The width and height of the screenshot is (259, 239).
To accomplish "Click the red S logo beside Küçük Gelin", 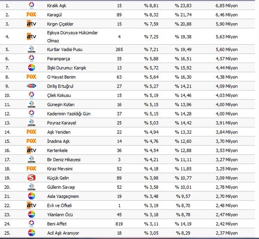I will pyautogui.click(x=31, y=178).
